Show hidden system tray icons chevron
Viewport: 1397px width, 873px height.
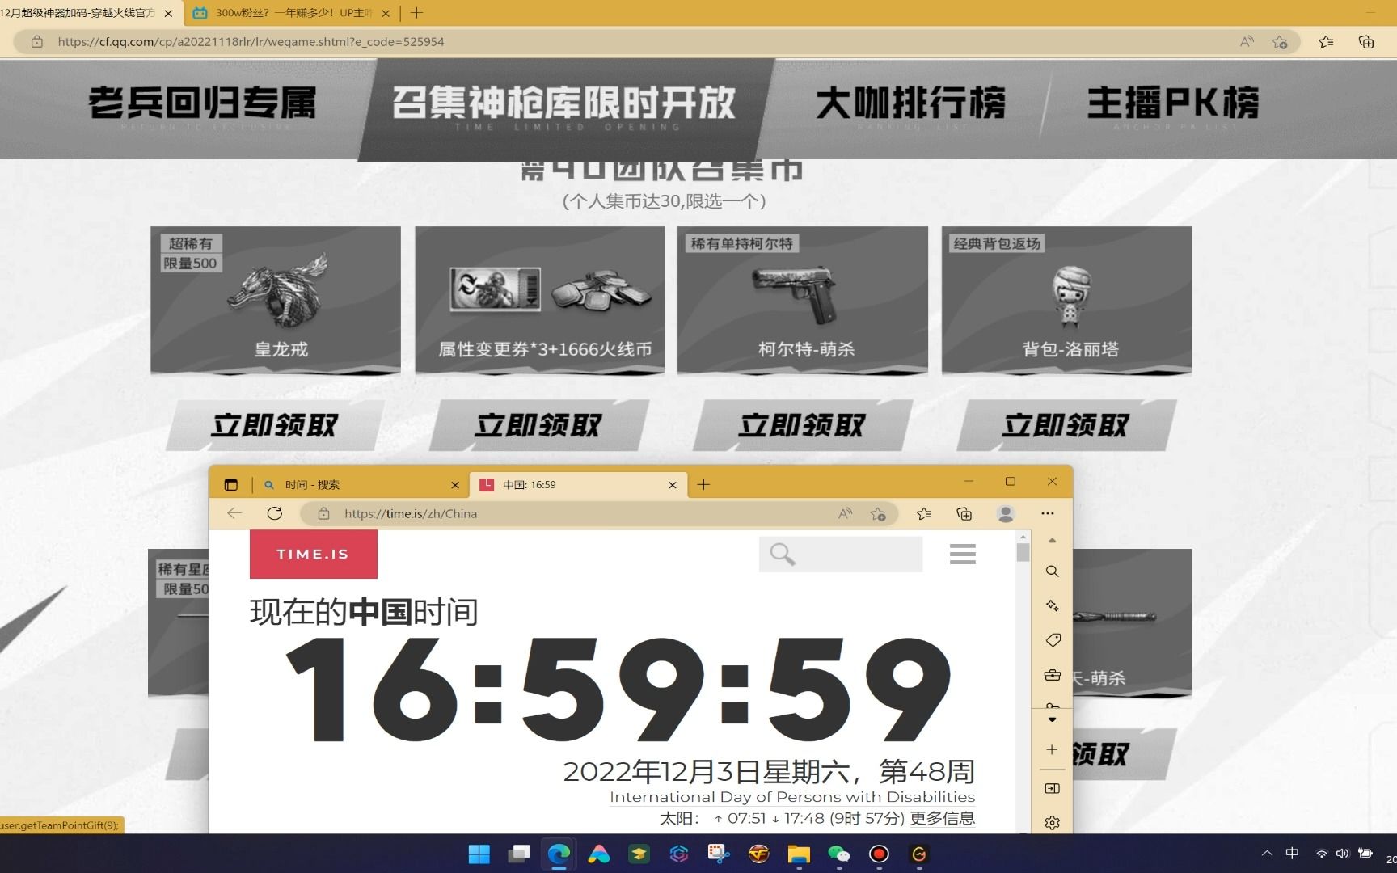pyautogui.click(x=1267, y=854)
